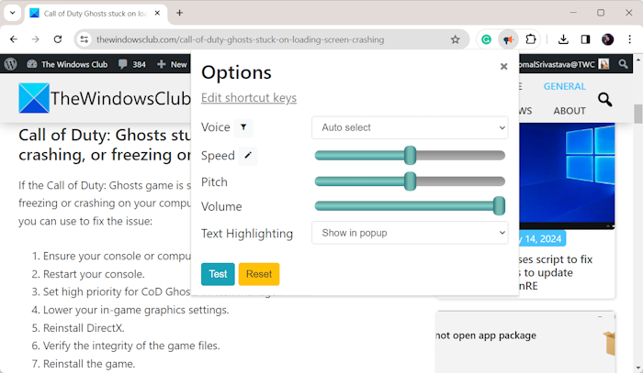The image size is (643, 373).
Task: Close the Options popup
Action: 503,66
